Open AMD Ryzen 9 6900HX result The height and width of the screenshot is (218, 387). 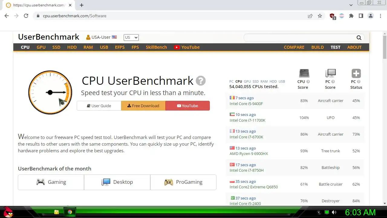tap(249, 154)
